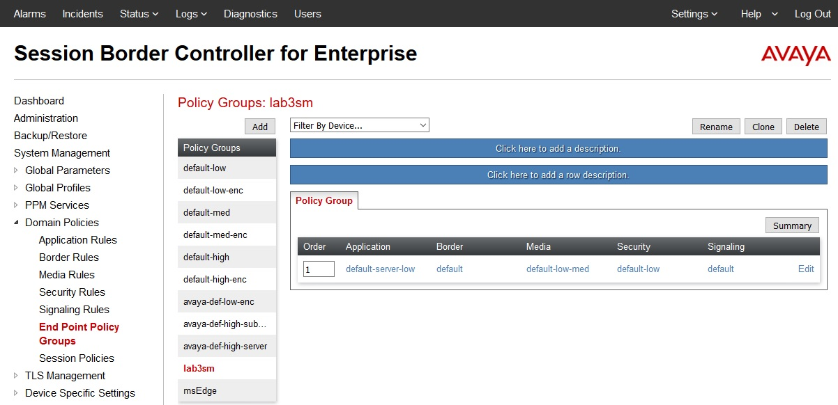Select default-high policy group
Viewport: 838px width, 405px height.
[x=227, y=257]
